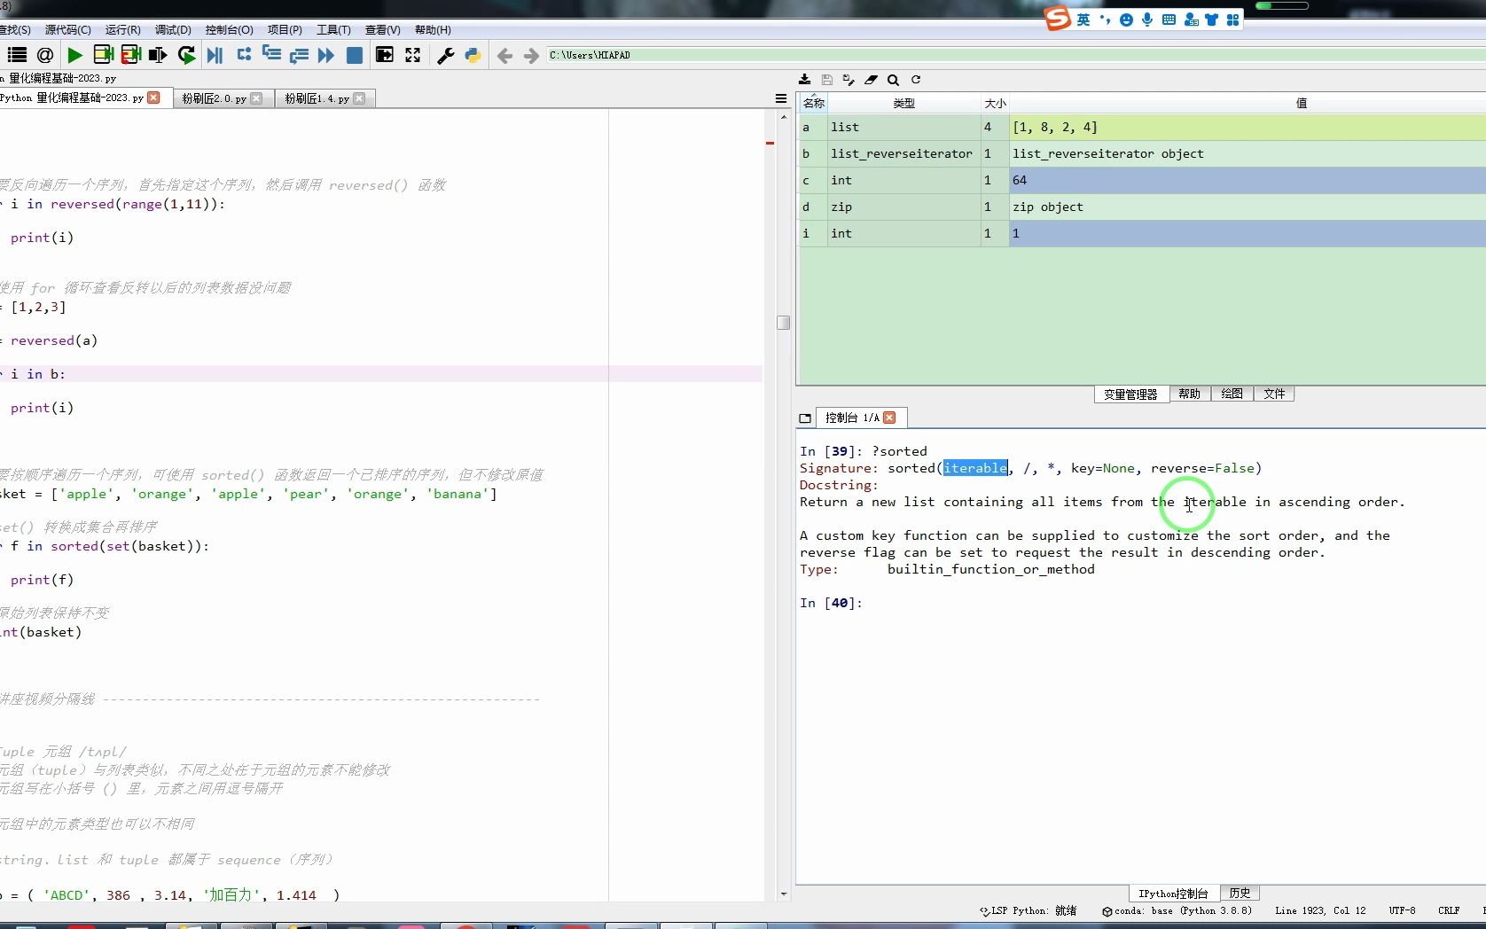Sort variables by the 类型 column header
This screenshot has width=1486, height=929.
pyautogui.click(x=903, y=103)
